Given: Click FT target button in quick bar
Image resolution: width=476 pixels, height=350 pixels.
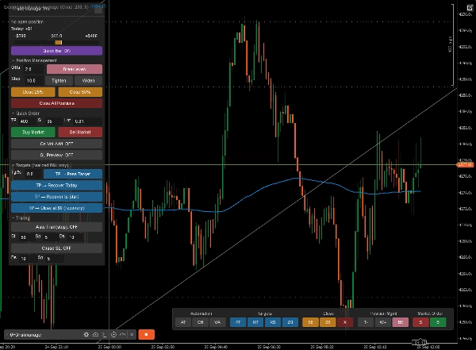Looking at the screenshot, I should pyautogui.click(x=238, y=322).
